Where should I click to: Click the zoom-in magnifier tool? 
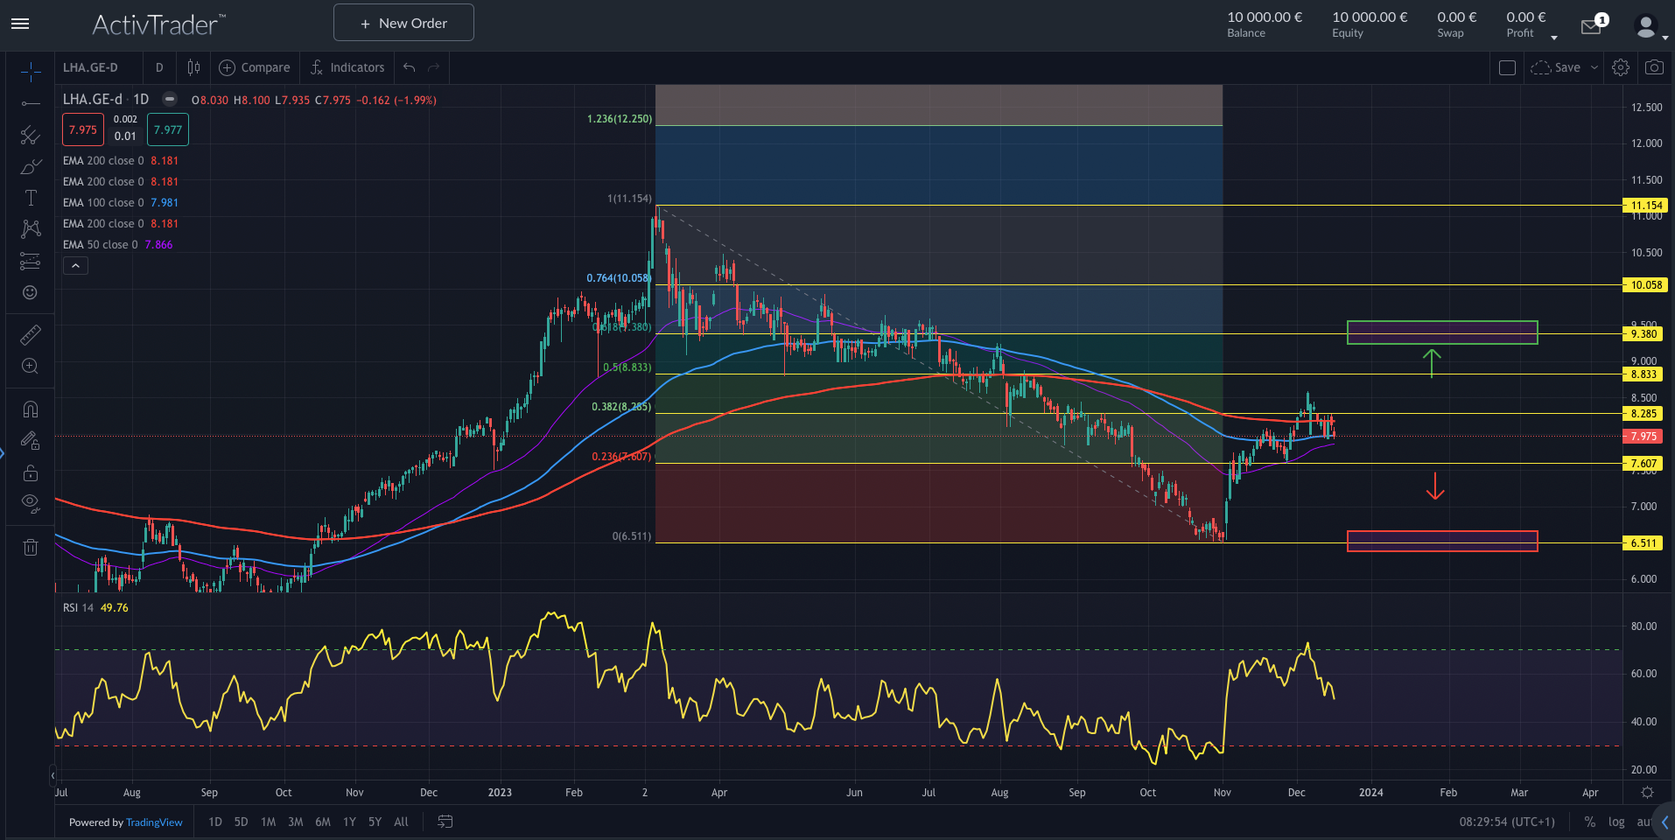click(x=31, y=366)
